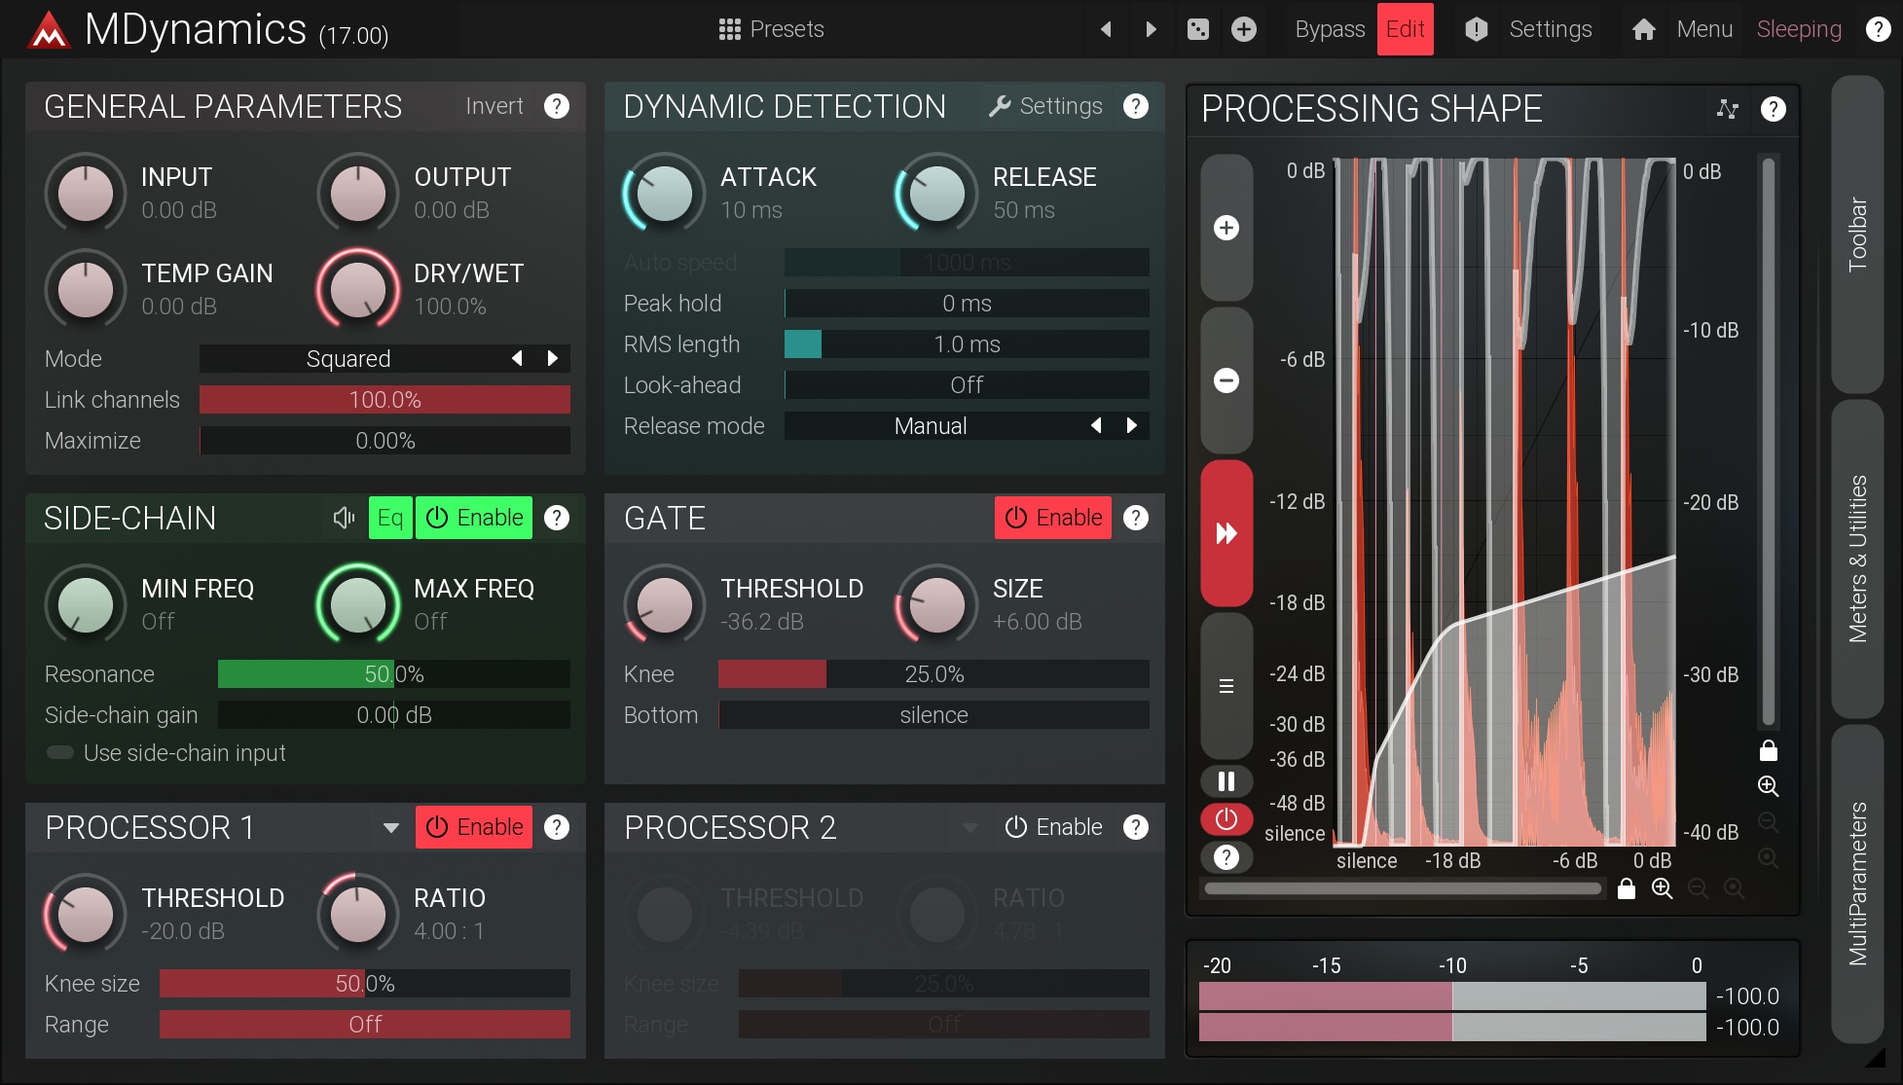The width and height of the screenshot is (1903, 1085).
Task: Toggle the Gate Enable button
Action: 1052,518
